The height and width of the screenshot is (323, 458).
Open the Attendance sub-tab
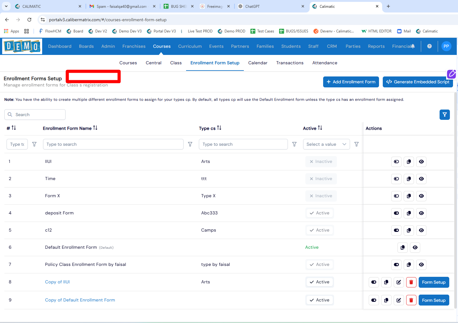[x=325, y=63]
